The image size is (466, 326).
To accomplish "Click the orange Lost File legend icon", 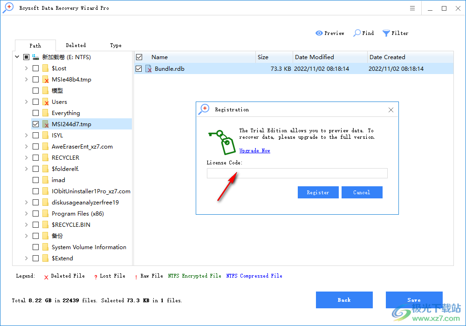I will pyautogui.click(x=96, y=276).
